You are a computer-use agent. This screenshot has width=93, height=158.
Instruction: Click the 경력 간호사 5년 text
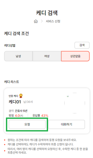click(x=18, y=111)
